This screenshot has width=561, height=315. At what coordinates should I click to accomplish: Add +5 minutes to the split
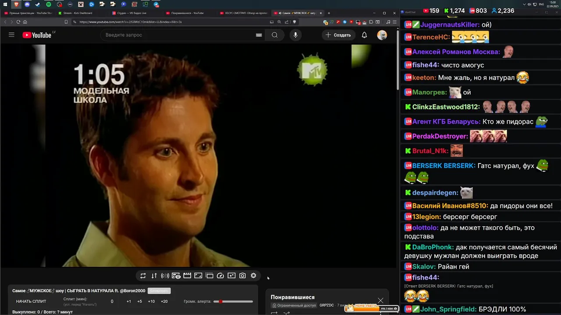(139, 301)
